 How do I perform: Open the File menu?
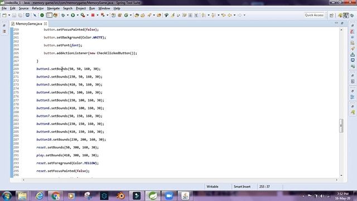pos(4,8)
